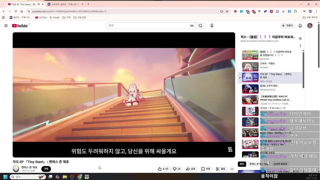Open the YouTube notifications bell
This screenshot has height=180, width=320.
coord(300,26)
